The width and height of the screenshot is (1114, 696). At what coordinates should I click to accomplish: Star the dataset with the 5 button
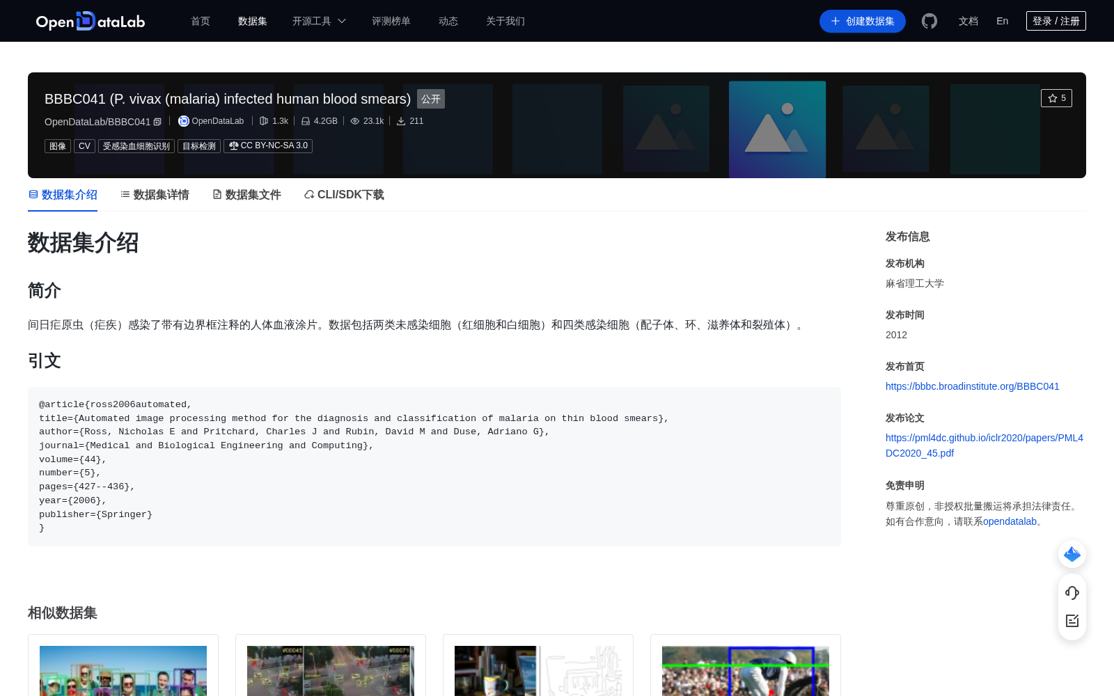1056,98
